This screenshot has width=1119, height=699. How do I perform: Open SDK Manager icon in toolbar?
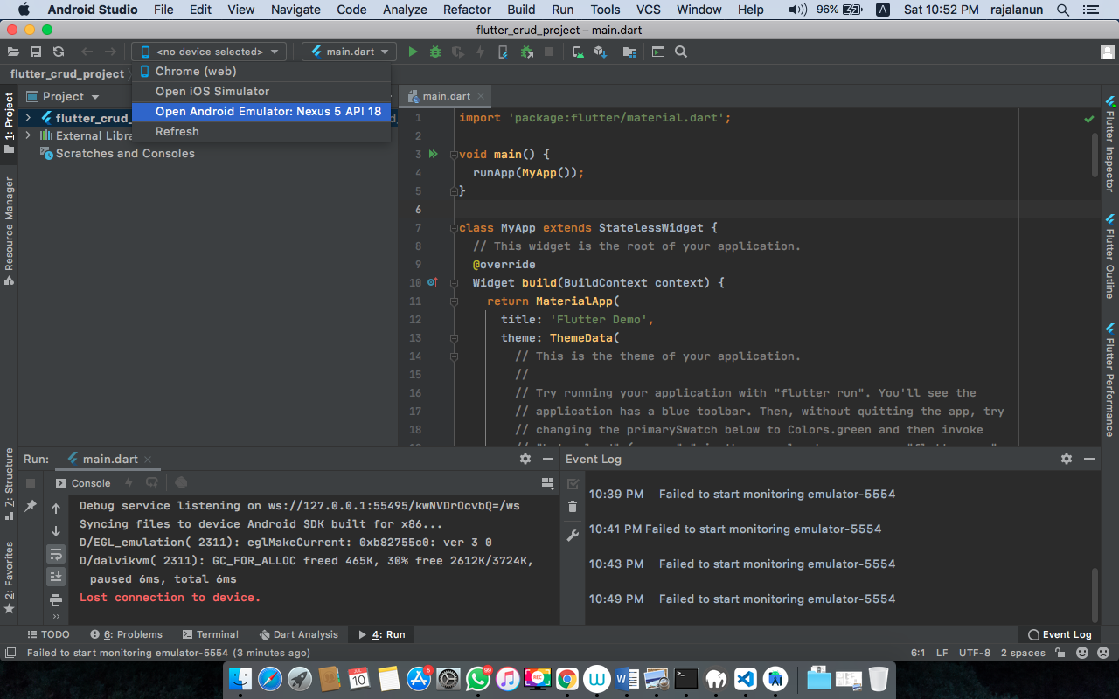coord(601,52)
